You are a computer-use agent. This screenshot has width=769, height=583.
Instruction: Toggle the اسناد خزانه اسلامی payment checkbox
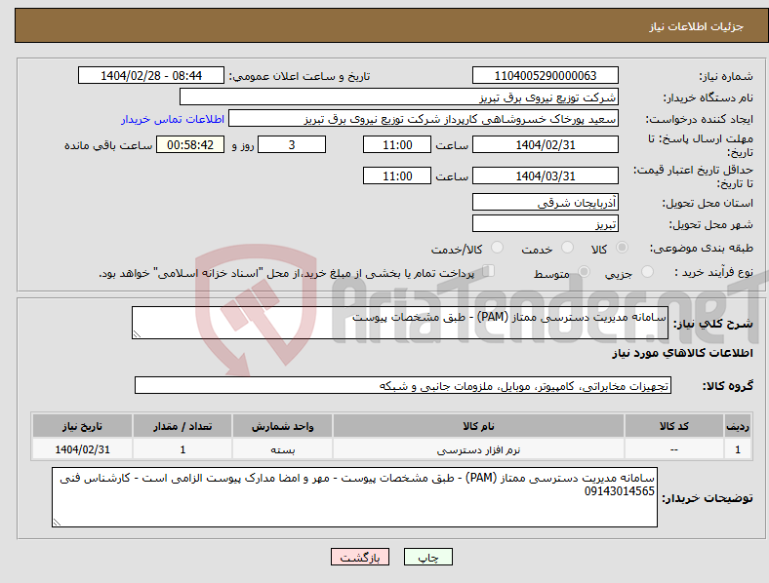[489, 271]
